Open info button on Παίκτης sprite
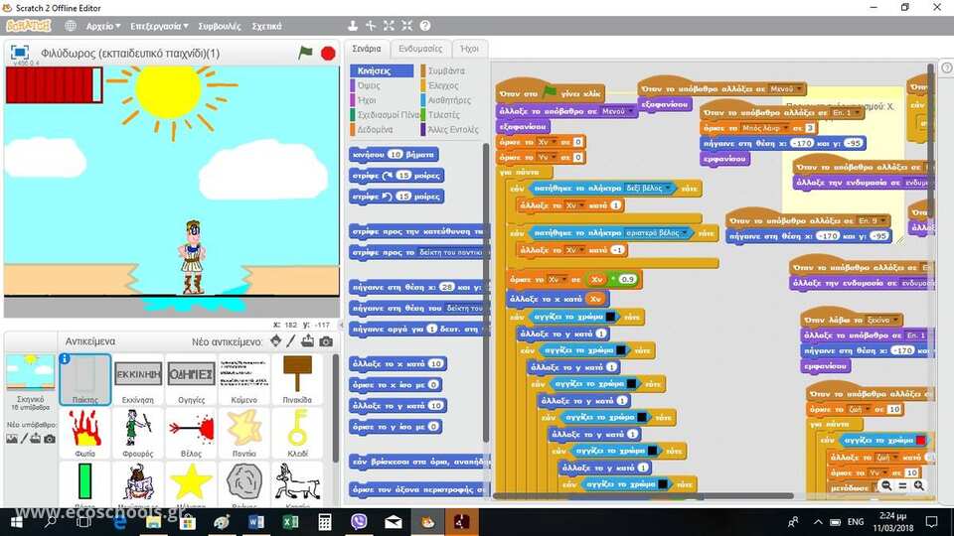 pos(65,359)
